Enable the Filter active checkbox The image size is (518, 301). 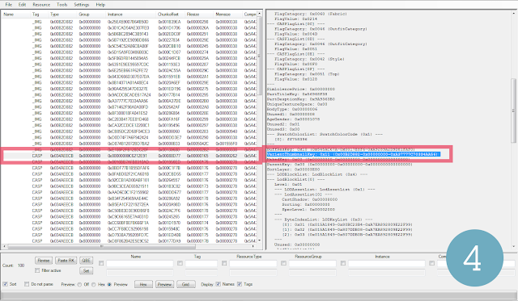click(x=37, y=270)
